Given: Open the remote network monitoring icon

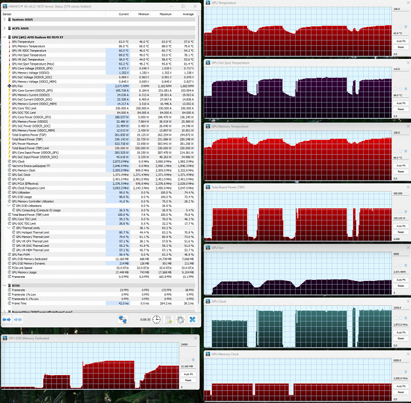Looking at the screenshot, I should (122, 319).
